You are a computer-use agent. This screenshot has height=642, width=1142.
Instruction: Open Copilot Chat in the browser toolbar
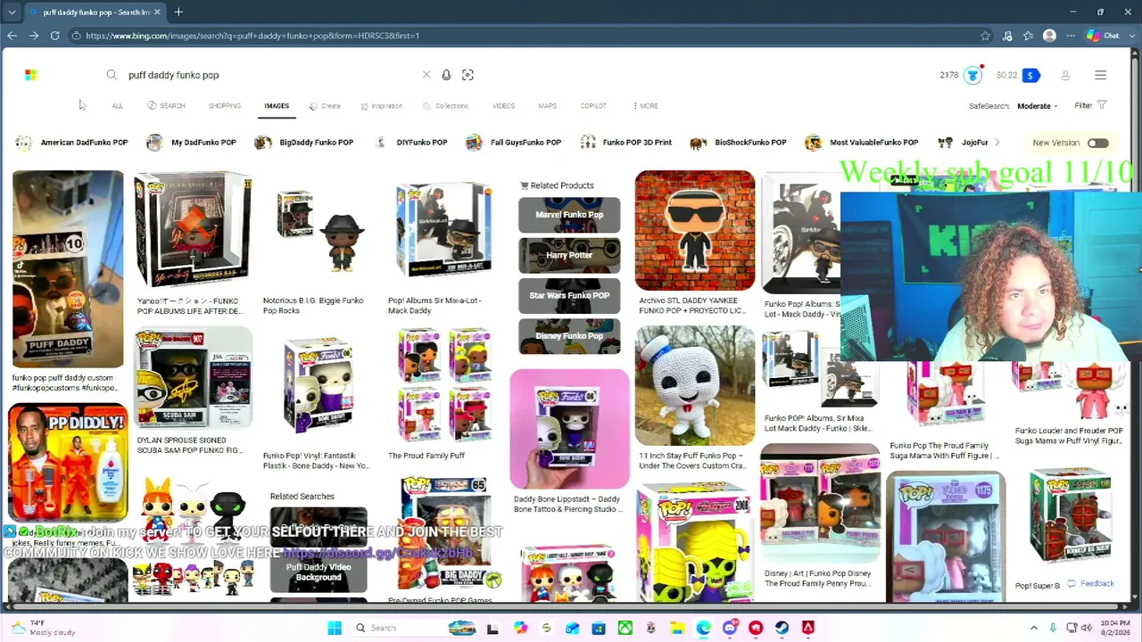pyautogui.click(x=1103, y=36)
